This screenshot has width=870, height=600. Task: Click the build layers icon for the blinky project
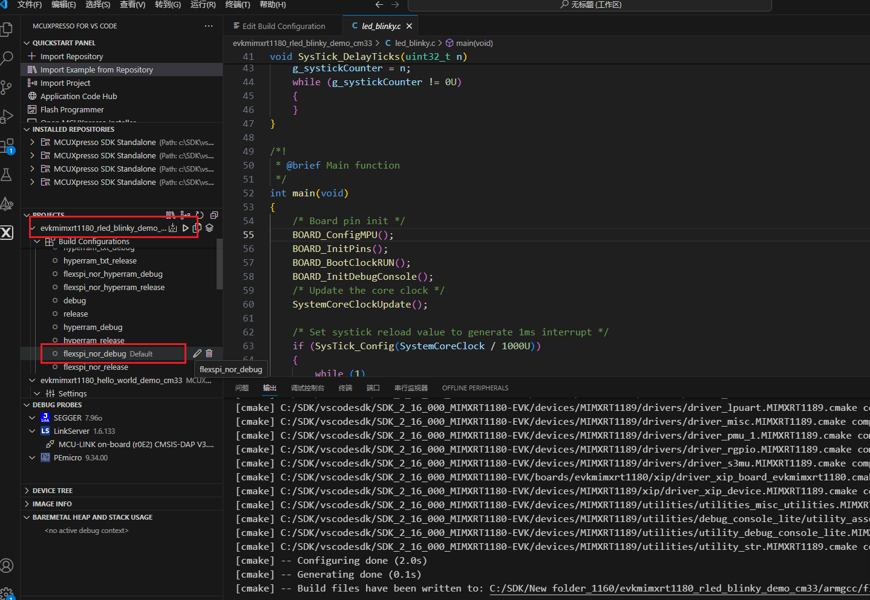click(x=209, y=228)
